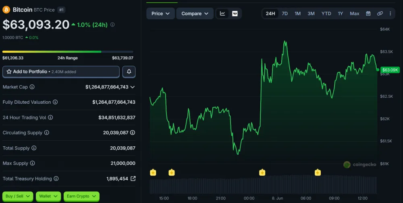Select the 7D time range tab
Screen dimensions: 403x203
pos(285,14)
